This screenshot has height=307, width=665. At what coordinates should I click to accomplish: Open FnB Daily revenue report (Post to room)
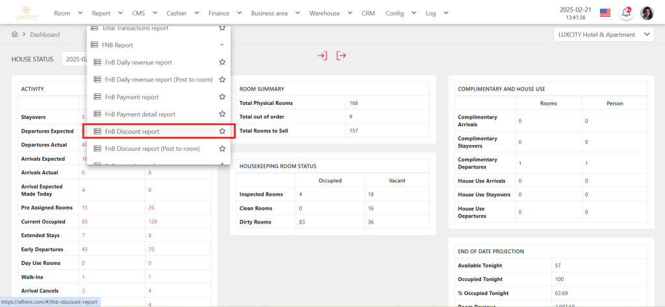158,80
